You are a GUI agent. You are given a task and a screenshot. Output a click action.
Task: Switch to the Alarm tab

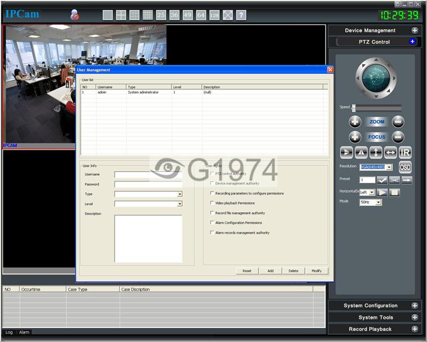(x=24, y=332)
